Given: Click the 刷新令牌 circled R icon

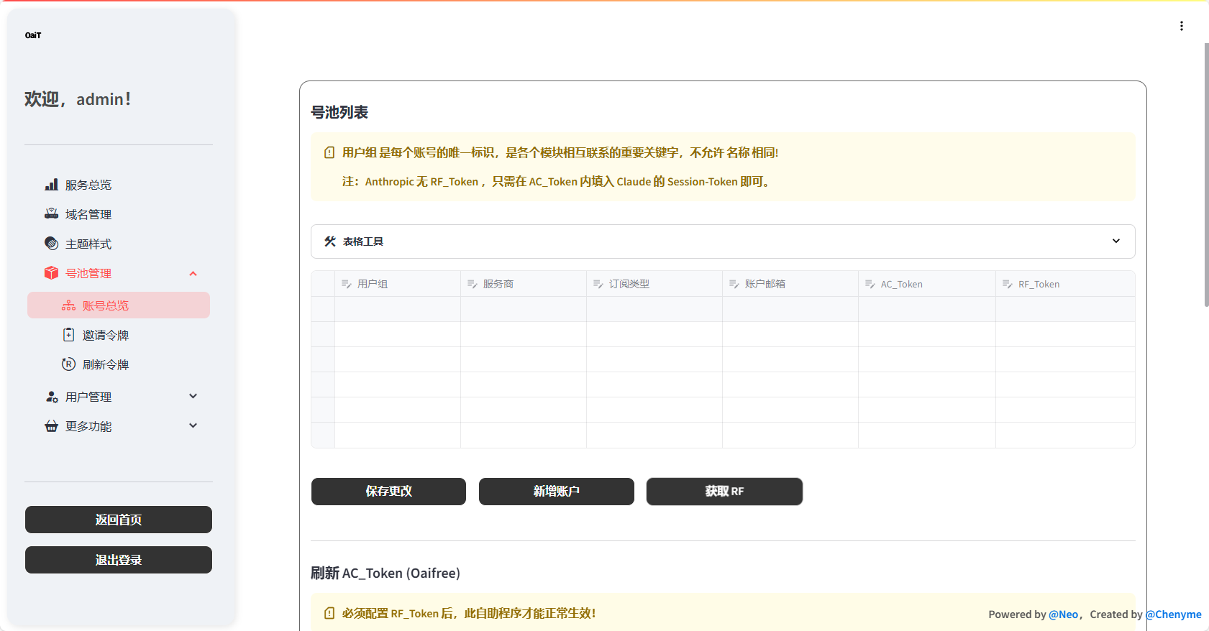Looking at the screenshot, I should (68, 364).
